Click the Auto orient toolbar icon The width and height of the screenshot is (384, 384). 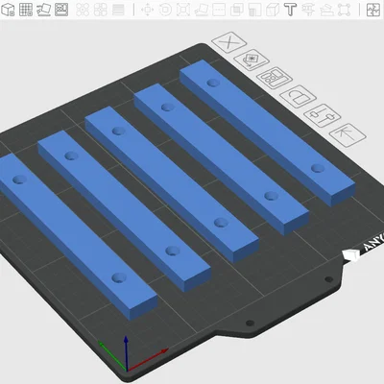tap(43, 10)
